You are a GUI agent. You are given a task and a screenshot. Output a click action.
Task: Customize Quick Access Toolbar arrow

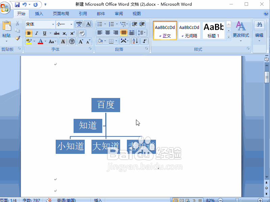(x=45, y=4)
